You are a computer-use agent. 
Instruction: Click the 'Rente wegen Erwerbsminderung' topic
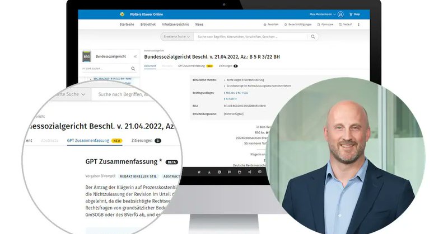coord(245,80)
